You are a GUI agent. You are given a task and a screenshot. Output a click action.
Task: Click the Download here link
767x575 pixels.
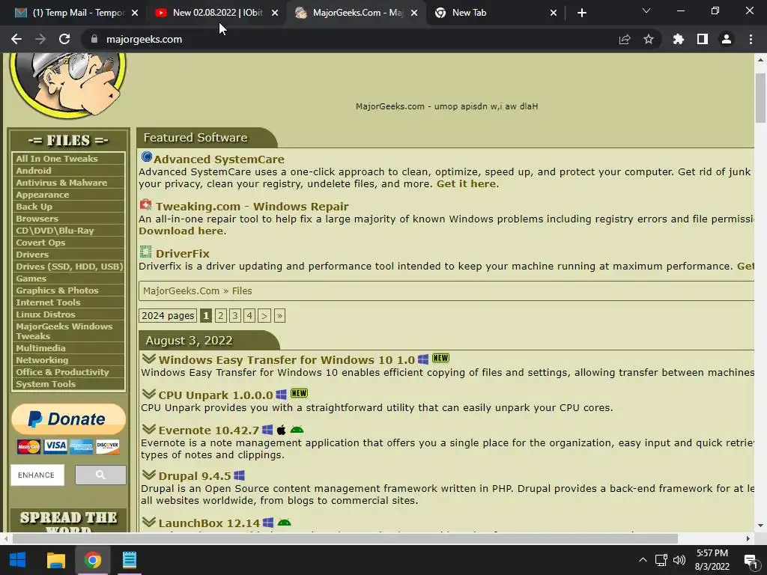[181, 231]
